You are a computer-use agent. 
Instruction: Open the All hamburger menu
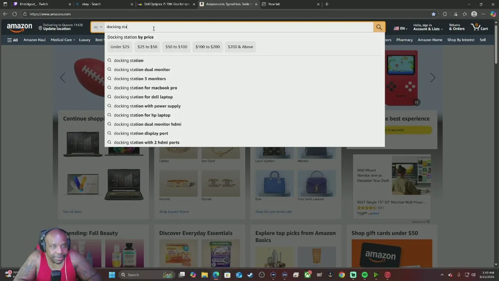click(12, 40)
